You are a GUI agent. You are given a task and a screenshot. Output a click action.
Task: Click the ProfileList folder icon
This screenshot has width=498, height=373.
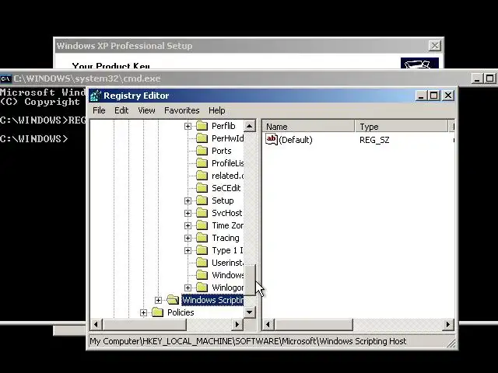coord(202,163)
